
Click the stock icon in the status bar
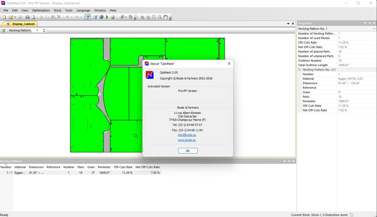[x=351, y=215]
